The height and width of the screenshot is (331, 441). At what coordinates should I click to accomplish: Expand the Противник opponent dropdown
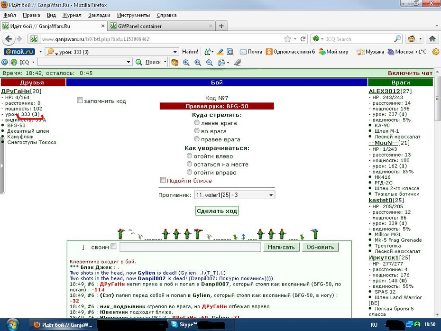click(x=234, y=195)
